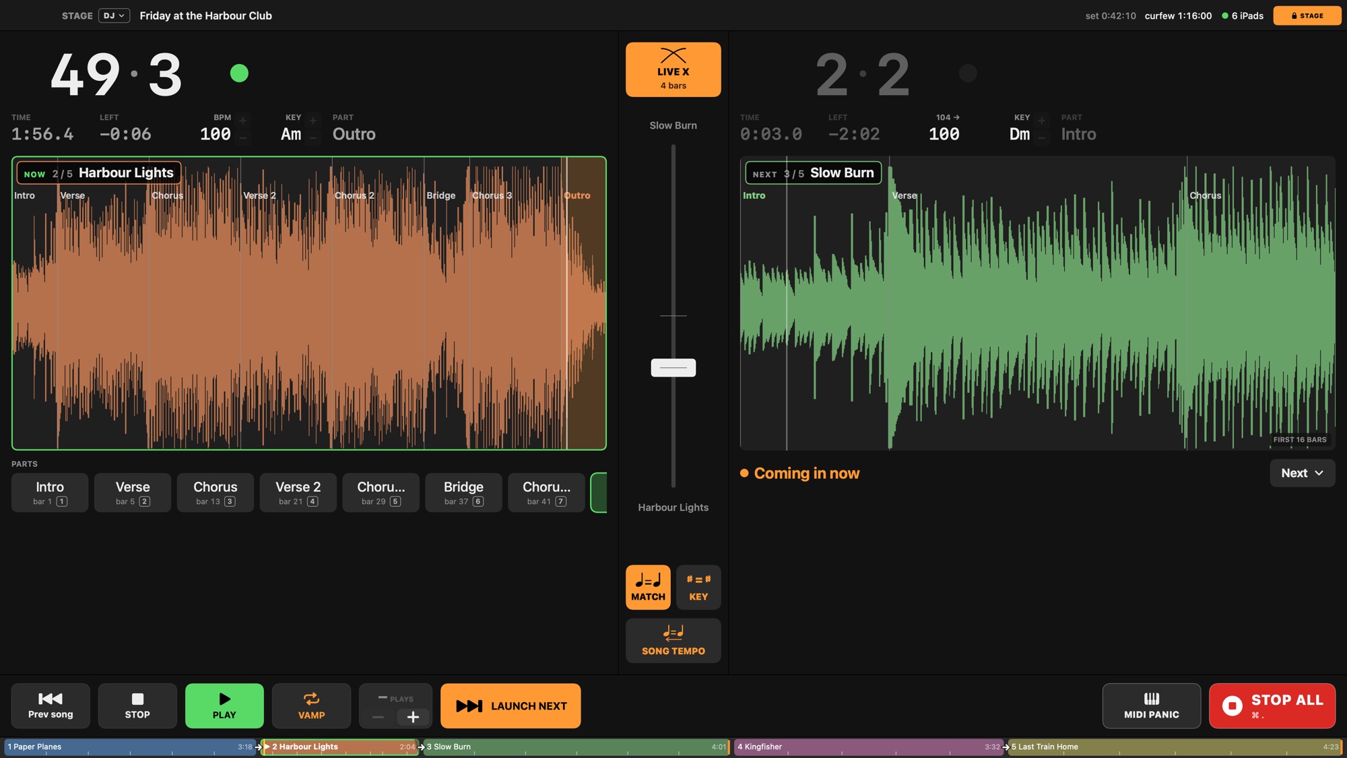Open the Next transition dropdown
Screen dimensions: 1347x758
(x=1302, y=473)
